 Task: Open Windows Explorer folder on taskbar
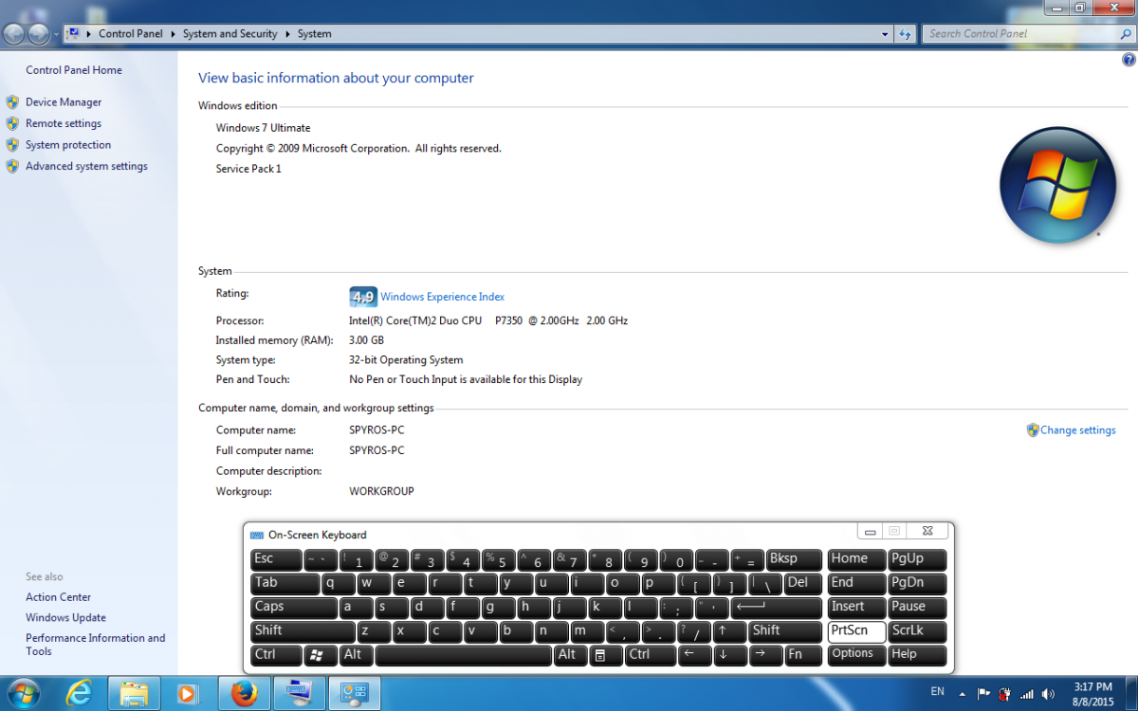tap(134, 693)
